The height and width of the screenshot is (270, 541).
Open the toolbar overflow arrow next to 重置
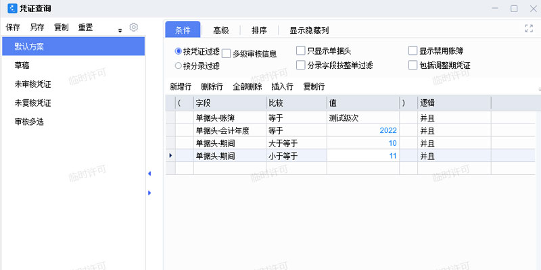point(120,30)
